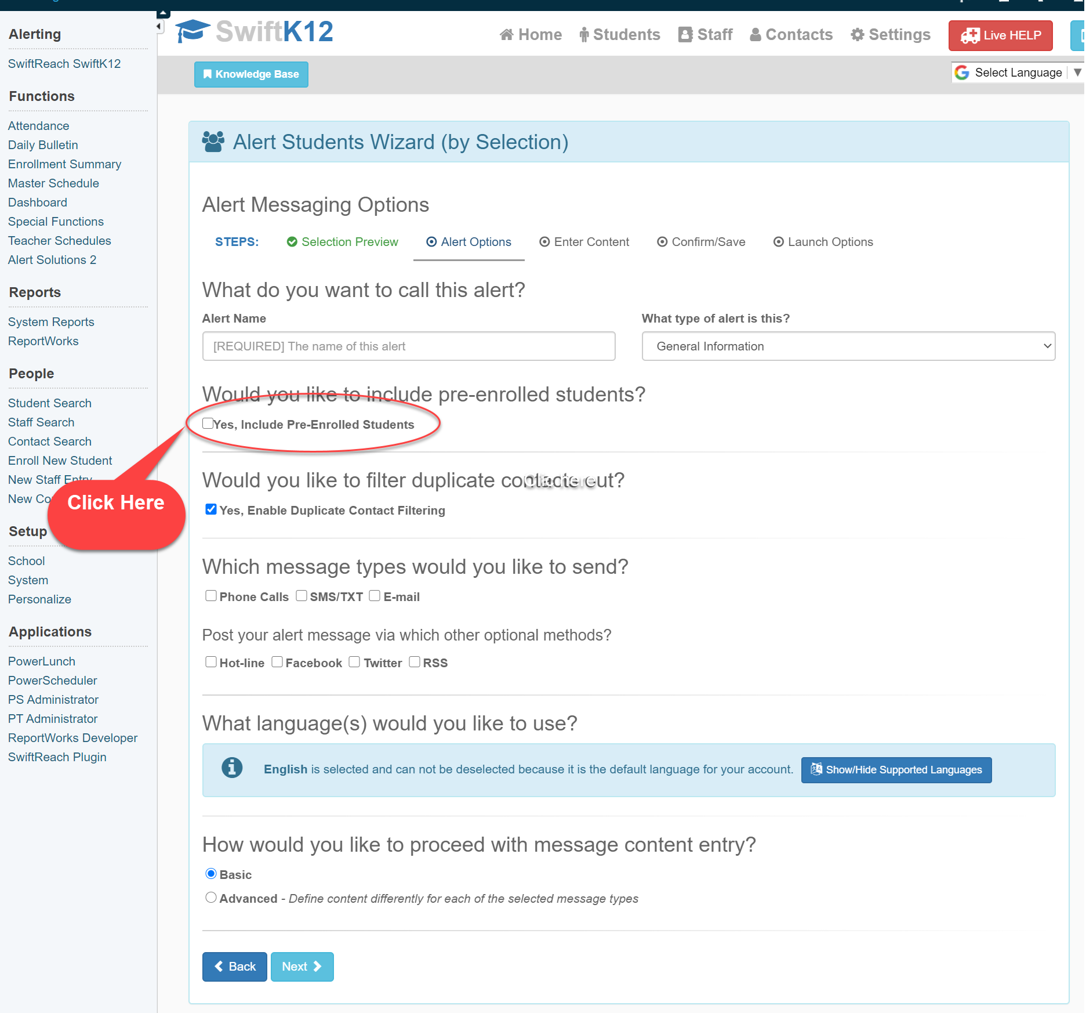1086x1013 pixels.
Task: Check the Twitter posting option
Action: click(x=354, y=662)
